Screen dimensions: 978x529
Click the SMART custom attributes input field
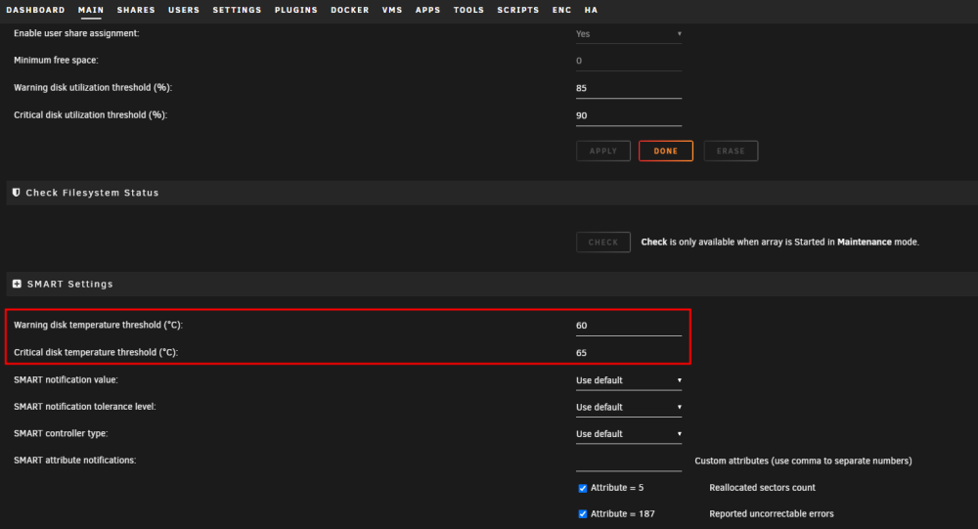(x=629, y=461)
